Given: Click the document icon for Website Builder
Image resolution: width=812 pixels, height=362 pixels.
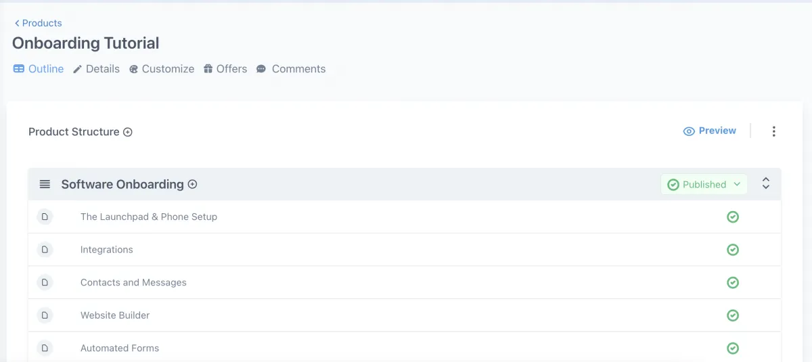Looking at the screenshot, I should (45, 315).
